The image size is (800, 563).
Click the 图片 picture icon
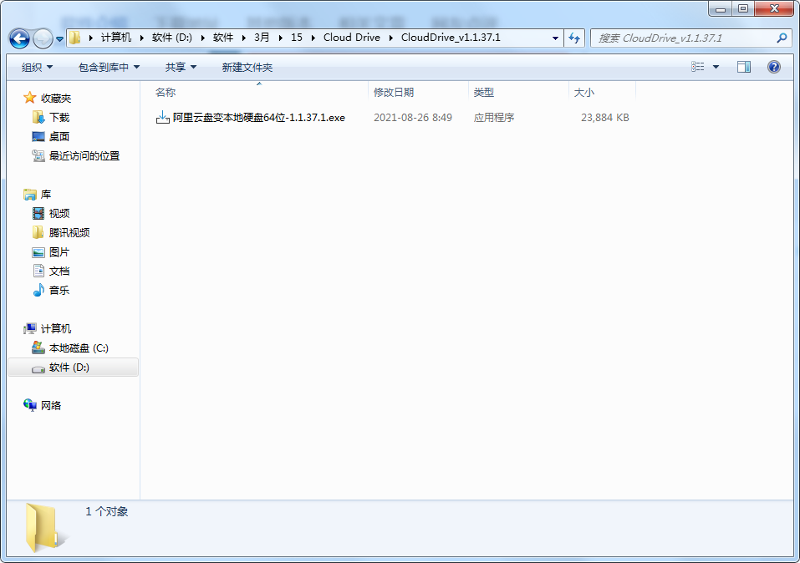38,252
